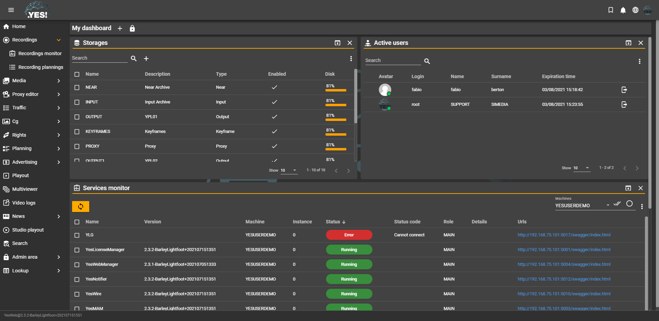This screenshot has width=659, height=321.
Task: Collapse the Recordings sidebar section
Action: click(x=58, y=40)
